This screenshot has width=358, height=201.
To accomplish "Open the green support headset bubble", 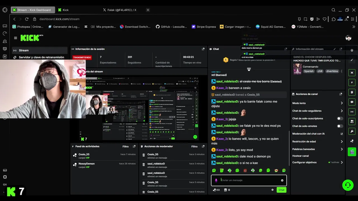I will [348, 185].
